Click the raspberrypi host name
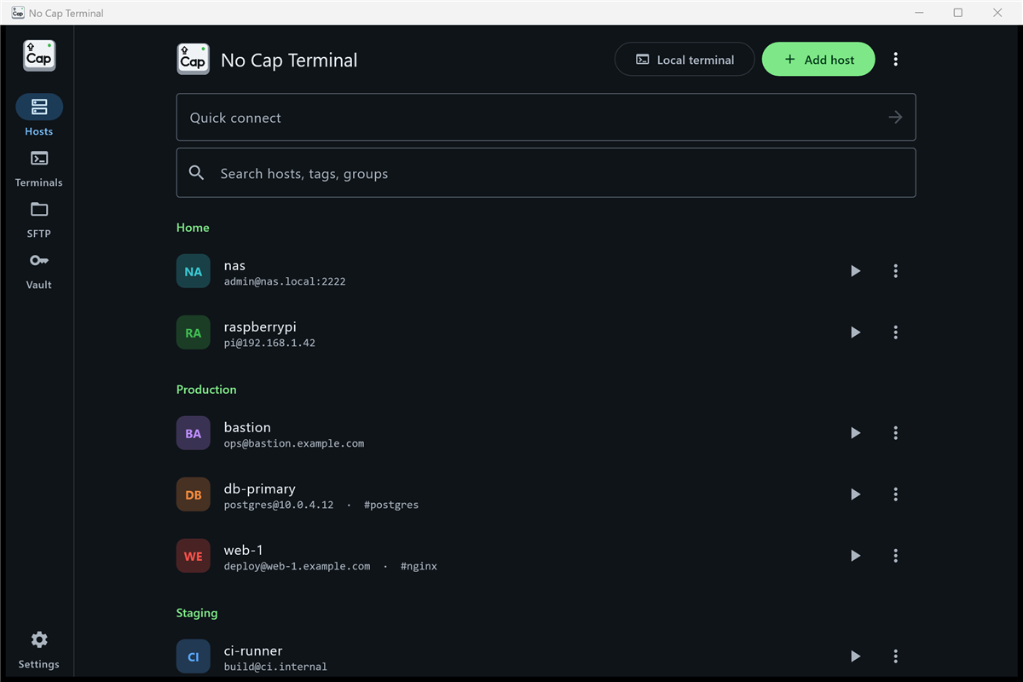1023x682 pixels. (260, 327)
